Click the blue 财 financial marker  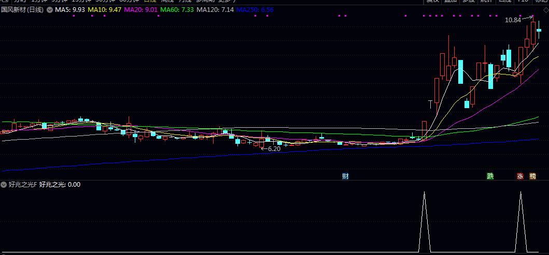(345, 176)
